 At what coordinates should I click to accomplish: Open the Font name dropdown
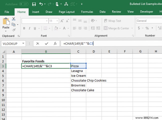[47, 21]
